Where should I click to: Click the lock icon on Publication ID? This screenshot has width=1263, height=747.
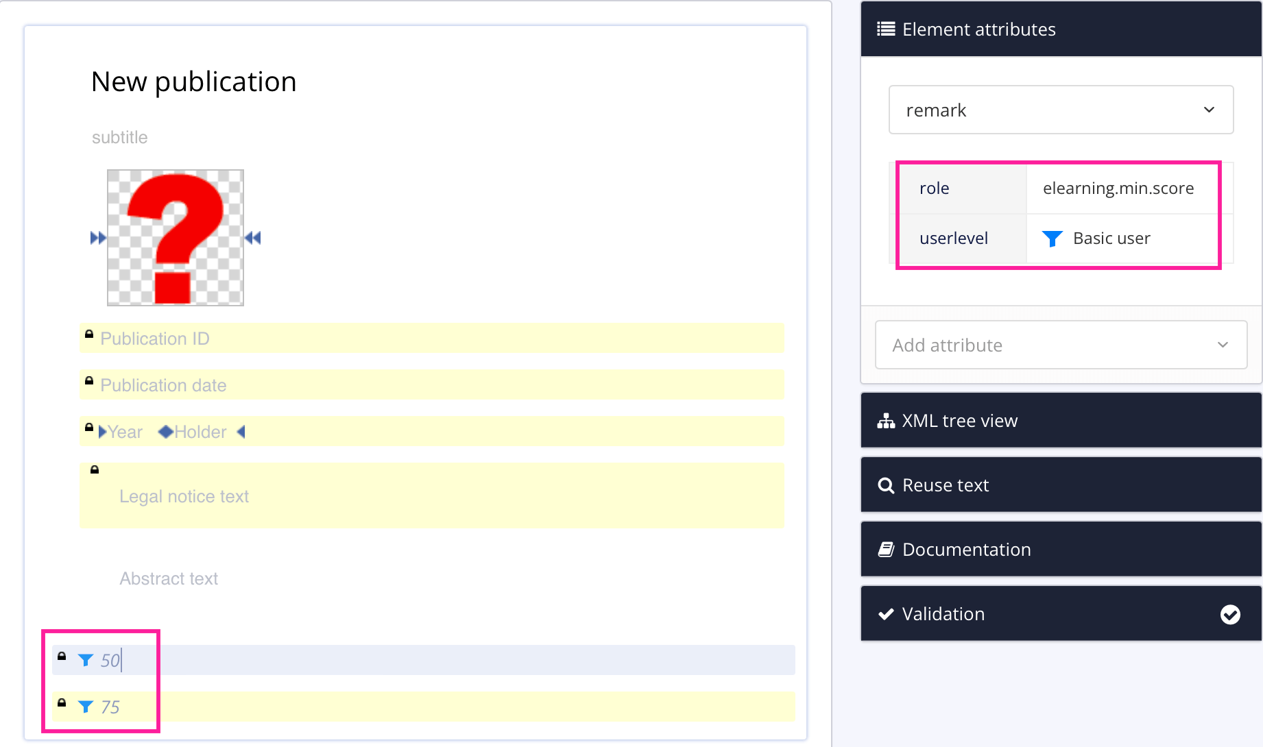[x=89, y=334]
